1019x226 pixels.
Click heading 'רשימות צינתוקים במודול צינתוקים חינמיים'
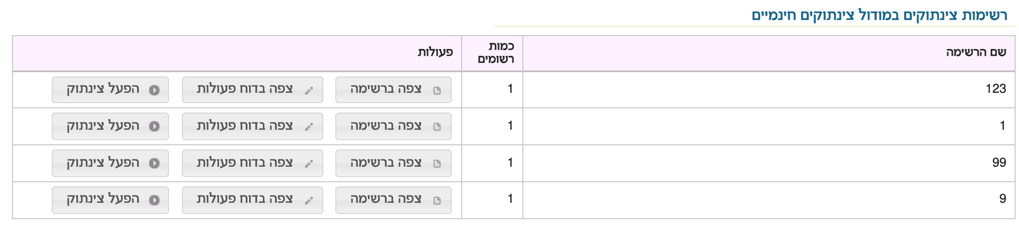879,15
